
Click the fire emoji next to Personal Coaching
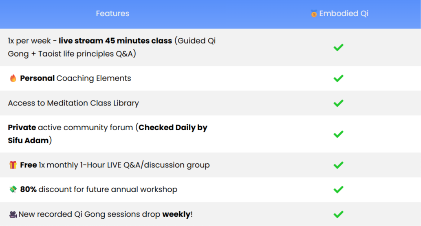[13, 78]
